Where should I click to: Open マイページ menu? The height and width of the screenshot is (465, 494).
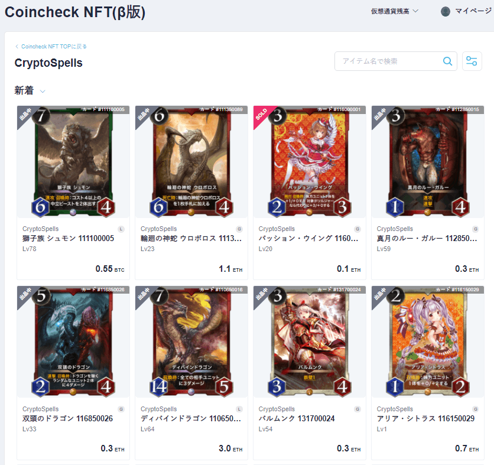coord(473,11)
